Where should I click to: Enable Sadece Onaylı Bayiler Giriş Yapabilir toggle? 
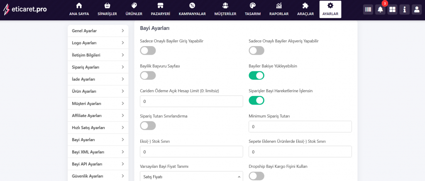point(148,51)
